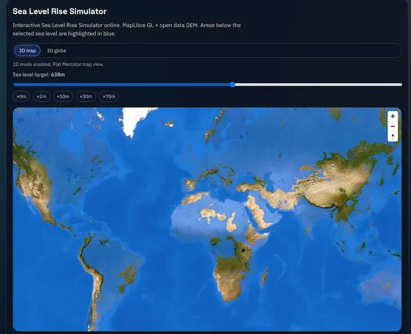This screenshot has height=334, width=411.
Task: Click the Sea Level Rise Simulator heading
Action: 60,11
